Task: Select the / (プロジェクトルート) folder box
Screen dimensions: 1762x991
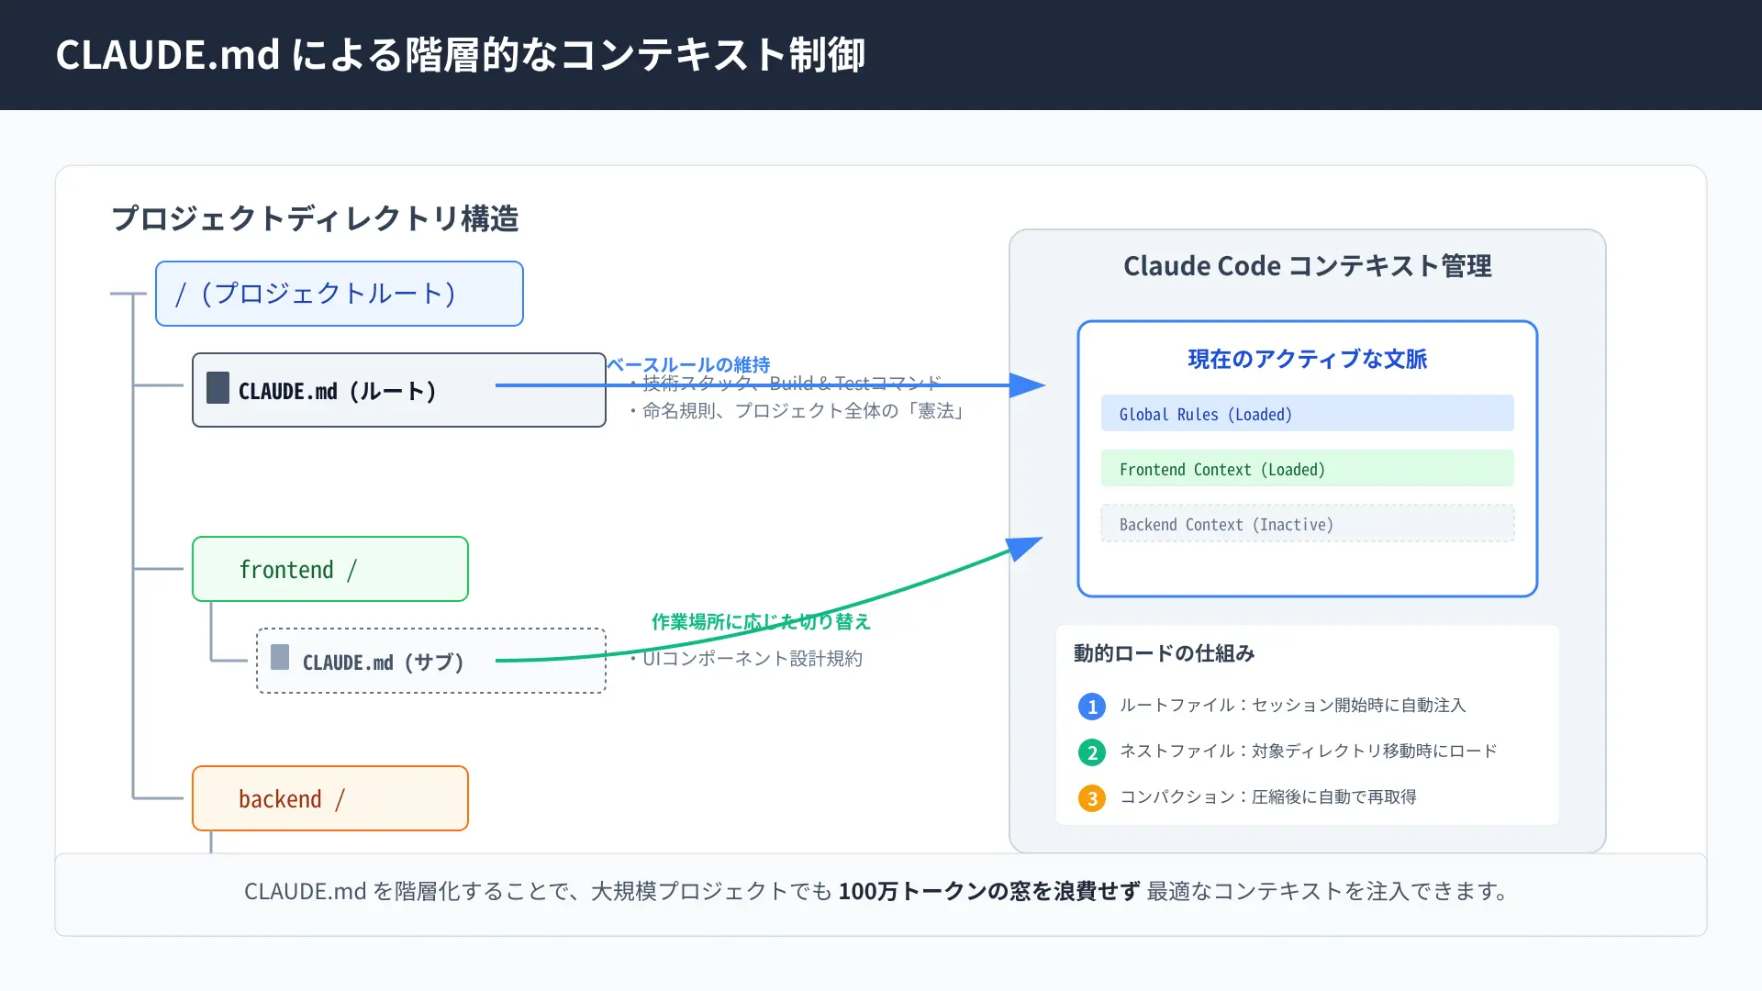Action: (340, 294)
